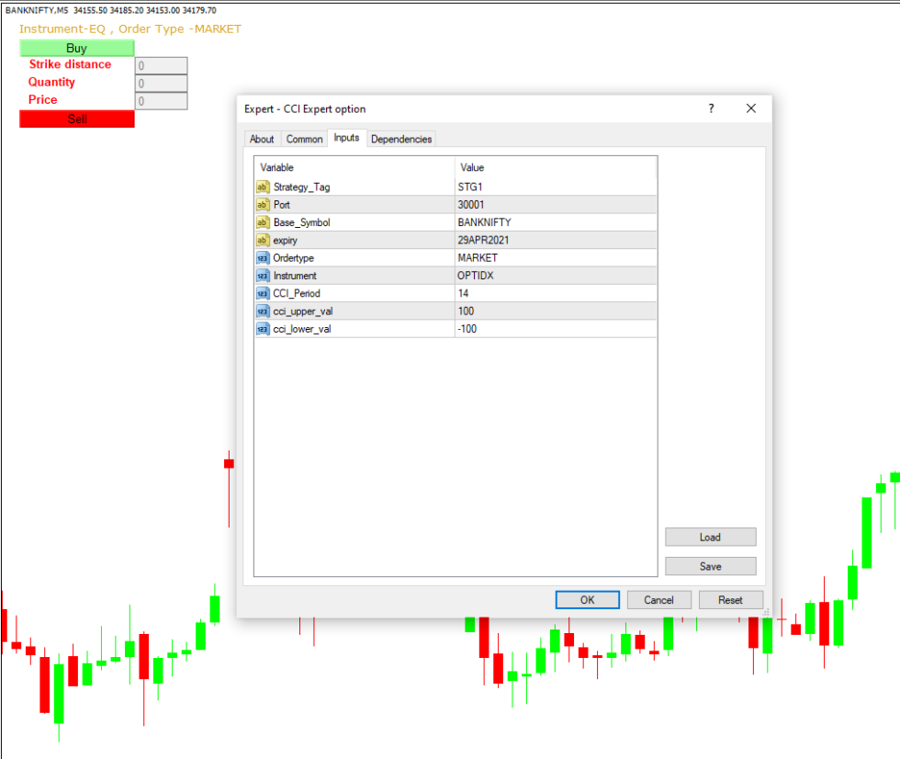Image resolution: width=900 pixels, height=759 pixels.
Task: Click the 123 icon beside cci_lower_val
Action: pos(263,329)
